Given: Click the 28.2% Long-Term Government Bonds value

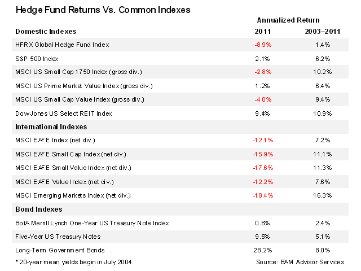Looking at the screenshot, I should [x=263, y=250].
